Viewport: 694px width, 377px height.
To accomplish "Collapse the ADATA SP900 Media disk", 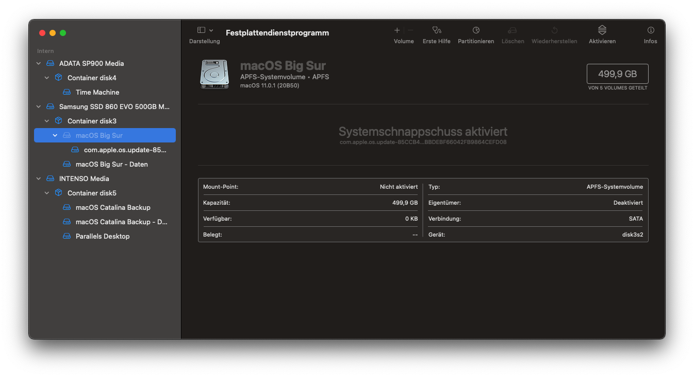I will pos(39,63).
